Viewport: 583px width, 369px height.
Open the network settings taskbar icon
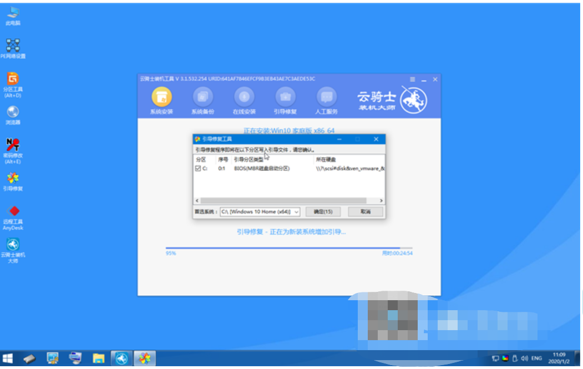click(x=53, y=358)
